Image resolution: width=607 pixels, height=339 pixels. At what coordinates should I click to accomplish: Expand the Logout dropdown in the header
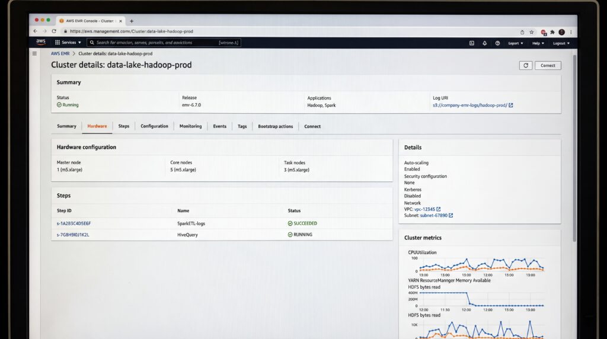pos(561,43)
